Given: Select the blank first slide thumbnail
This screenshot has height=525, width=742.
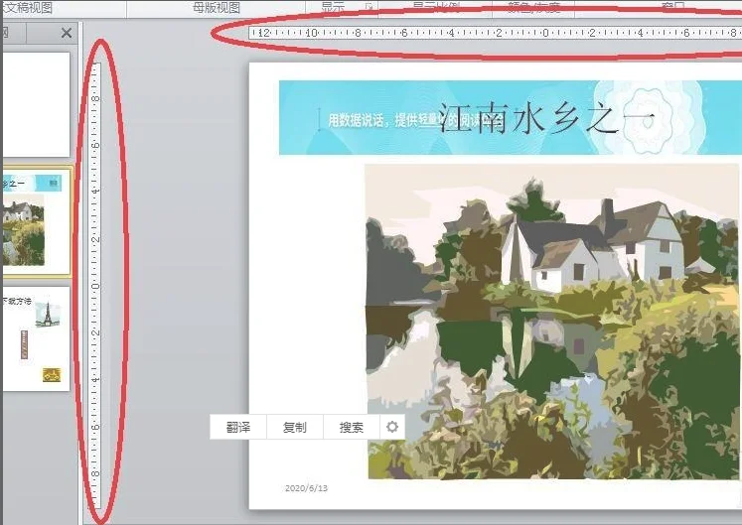Looking at the screenshot, I should tap(35, 104).
